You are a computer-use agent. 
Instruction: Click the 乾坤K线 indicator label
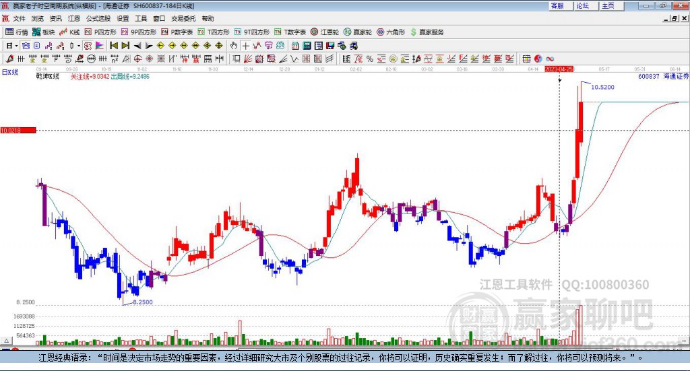pos(48,77)
